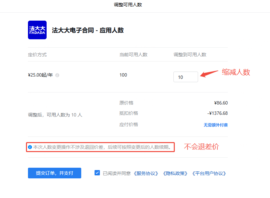Screen dimensions: 270x198
Task: Click the 调整到可用人数 column header
Action: pos(190,55)
